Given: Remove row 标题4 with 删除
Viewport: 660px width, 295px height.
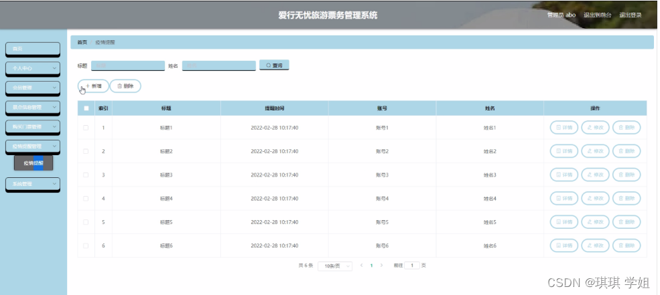Looking at the screenshot, I should [x=626, y=198].
